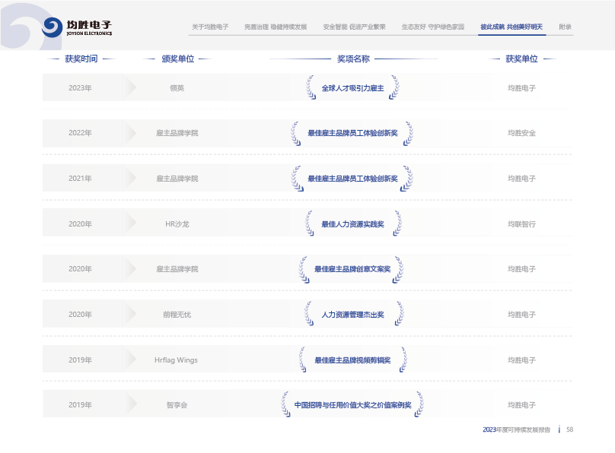Click the 最佳人力资源实践奖 laurel badge
The width and height of the screenshot is (615, 453).
click(x=352, y=224)
